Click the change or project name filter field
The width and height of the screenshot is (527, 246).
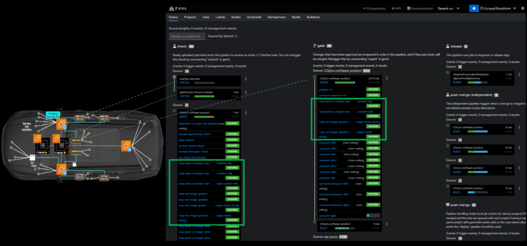point(187,37)
